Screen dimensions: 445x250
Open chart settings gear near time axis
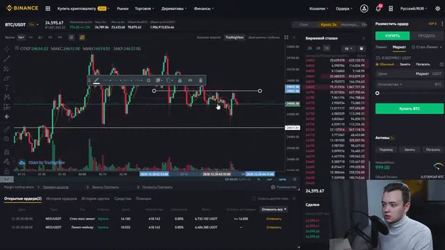click(x=295, y=179)
